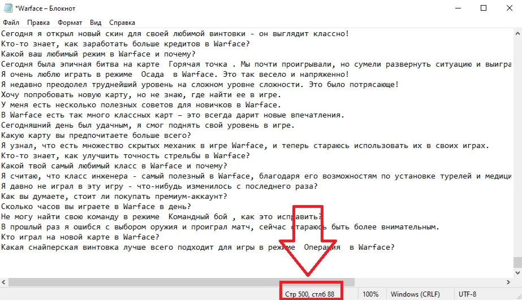Close the Warface Notepad window
522x300 pixels.
coord(510,8)
